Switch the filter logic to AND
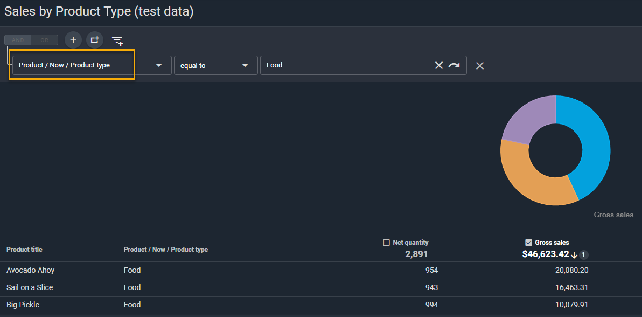 coord(18,40)
